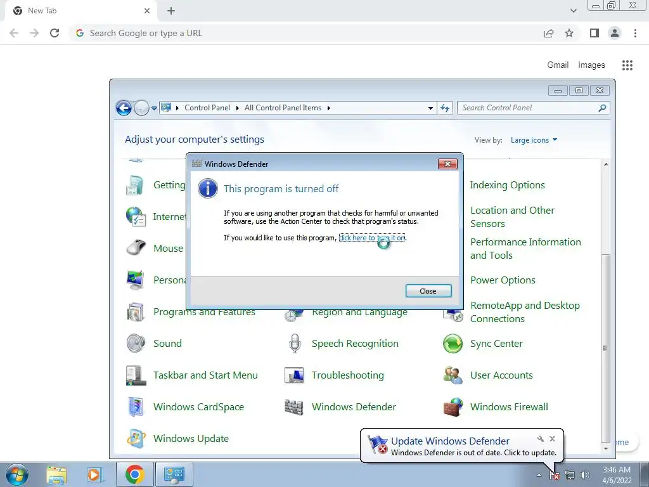Screen dimensions: 649x487
Task: Click the Getting Started icon
Action: point(136,185)
